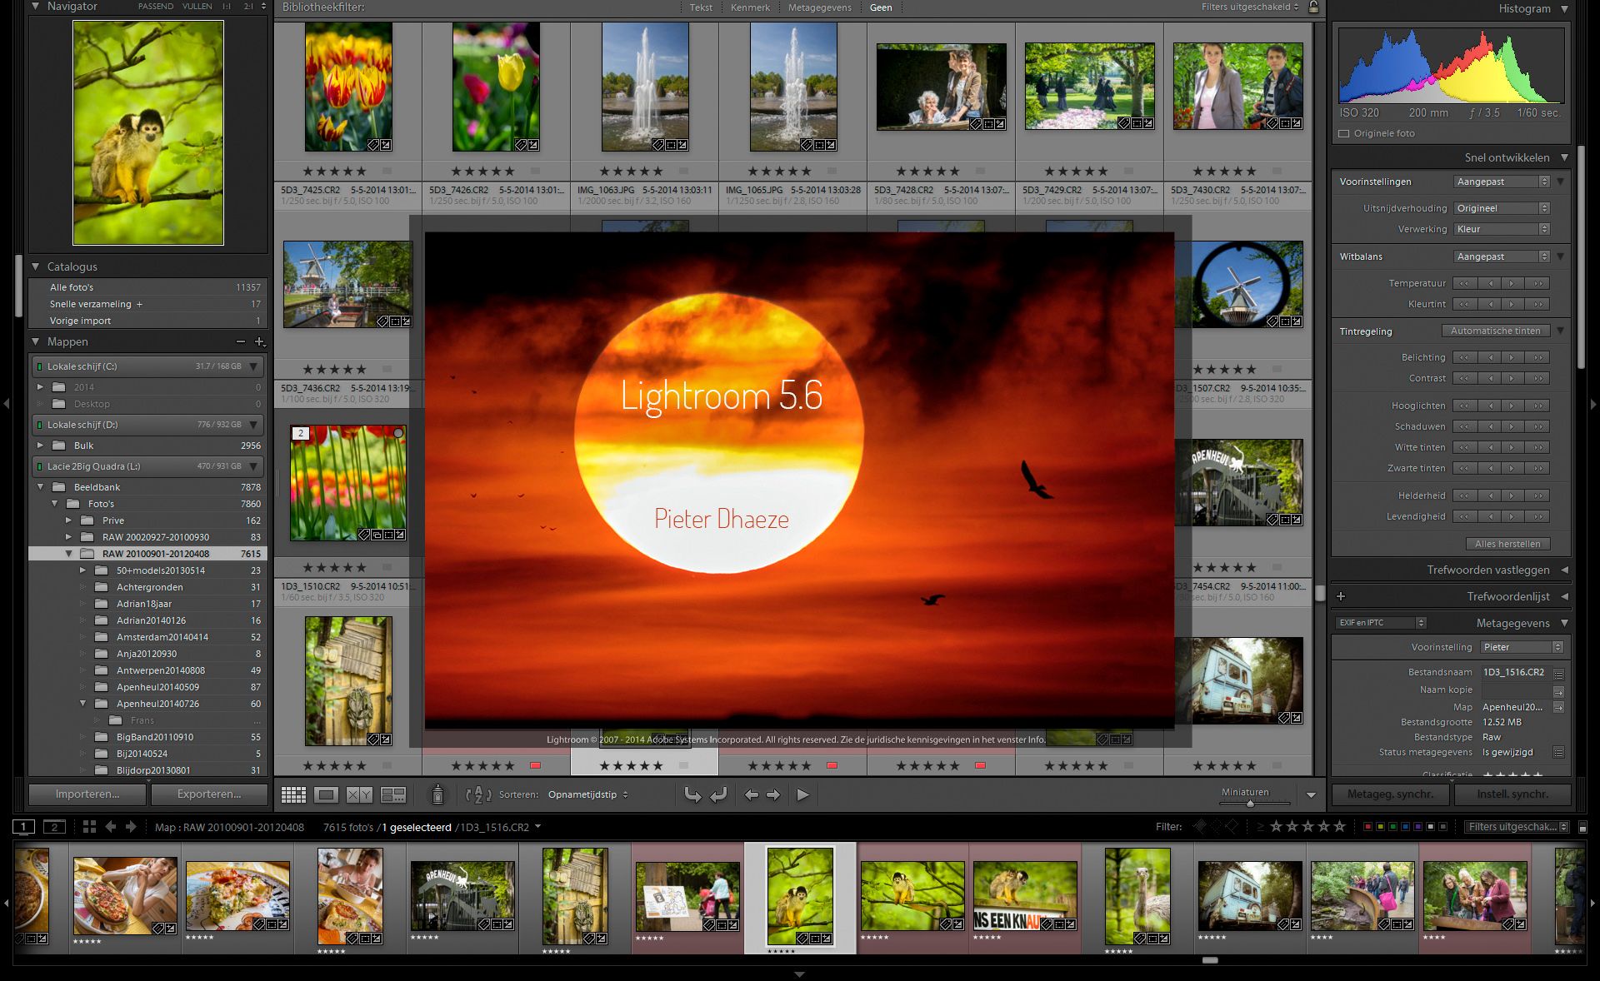
Task: Click the Exporteren button
Action: click(209, 794)
